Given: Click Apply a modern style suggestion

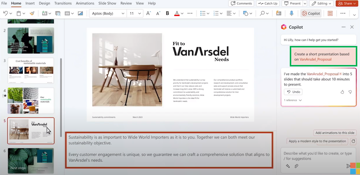Looking at the screenshot, I should point(317,141).
